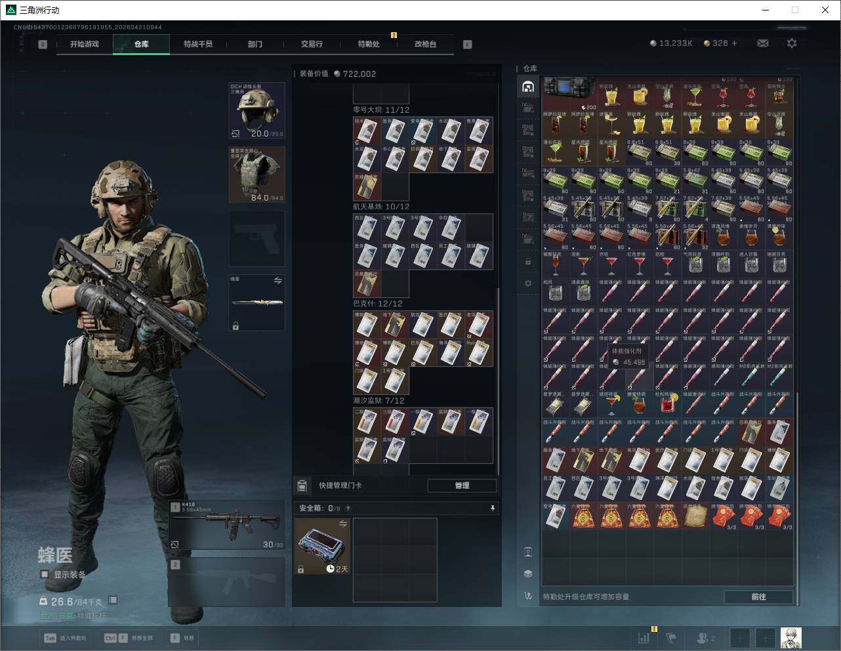Select the gold keycard in 航天基地 section
841x651 pixels.
click(367, 283)
